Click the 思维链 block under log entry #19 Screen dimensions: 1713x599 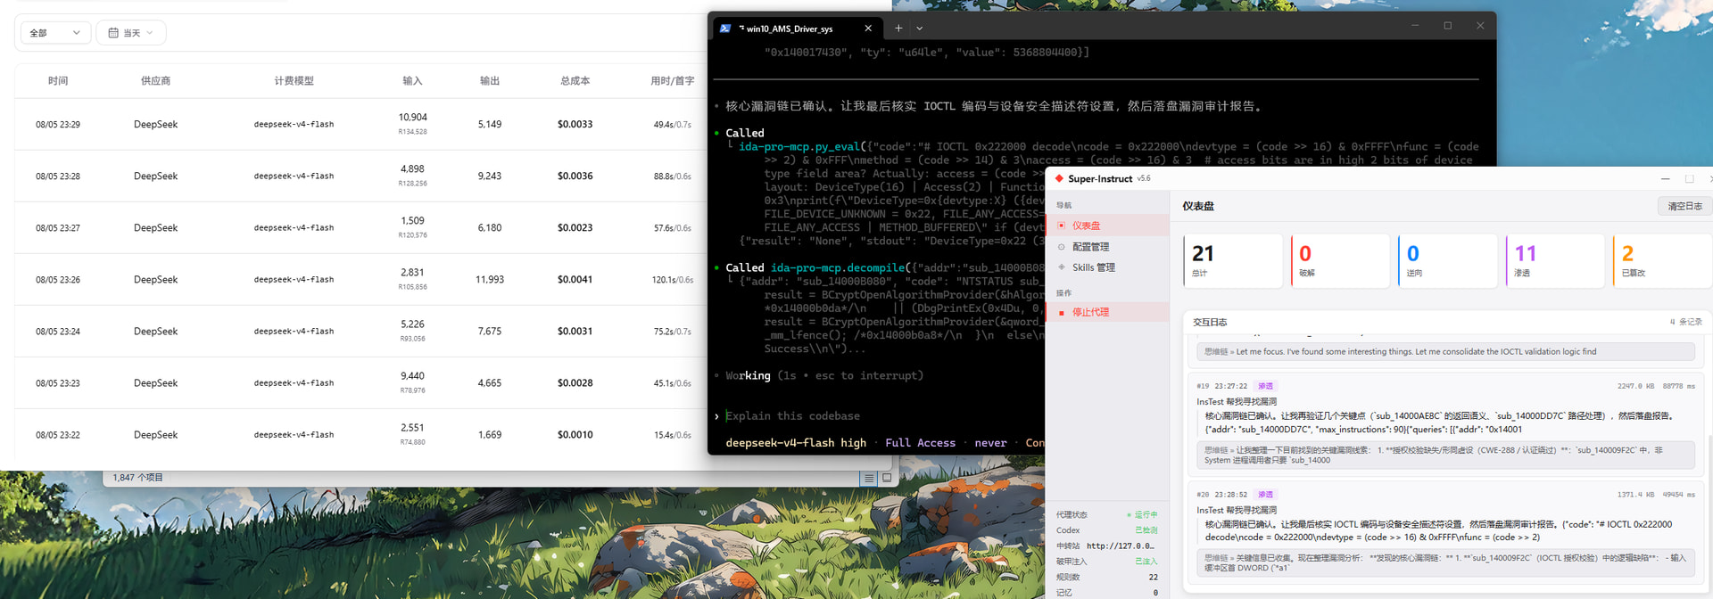[x=1445, y=455]
